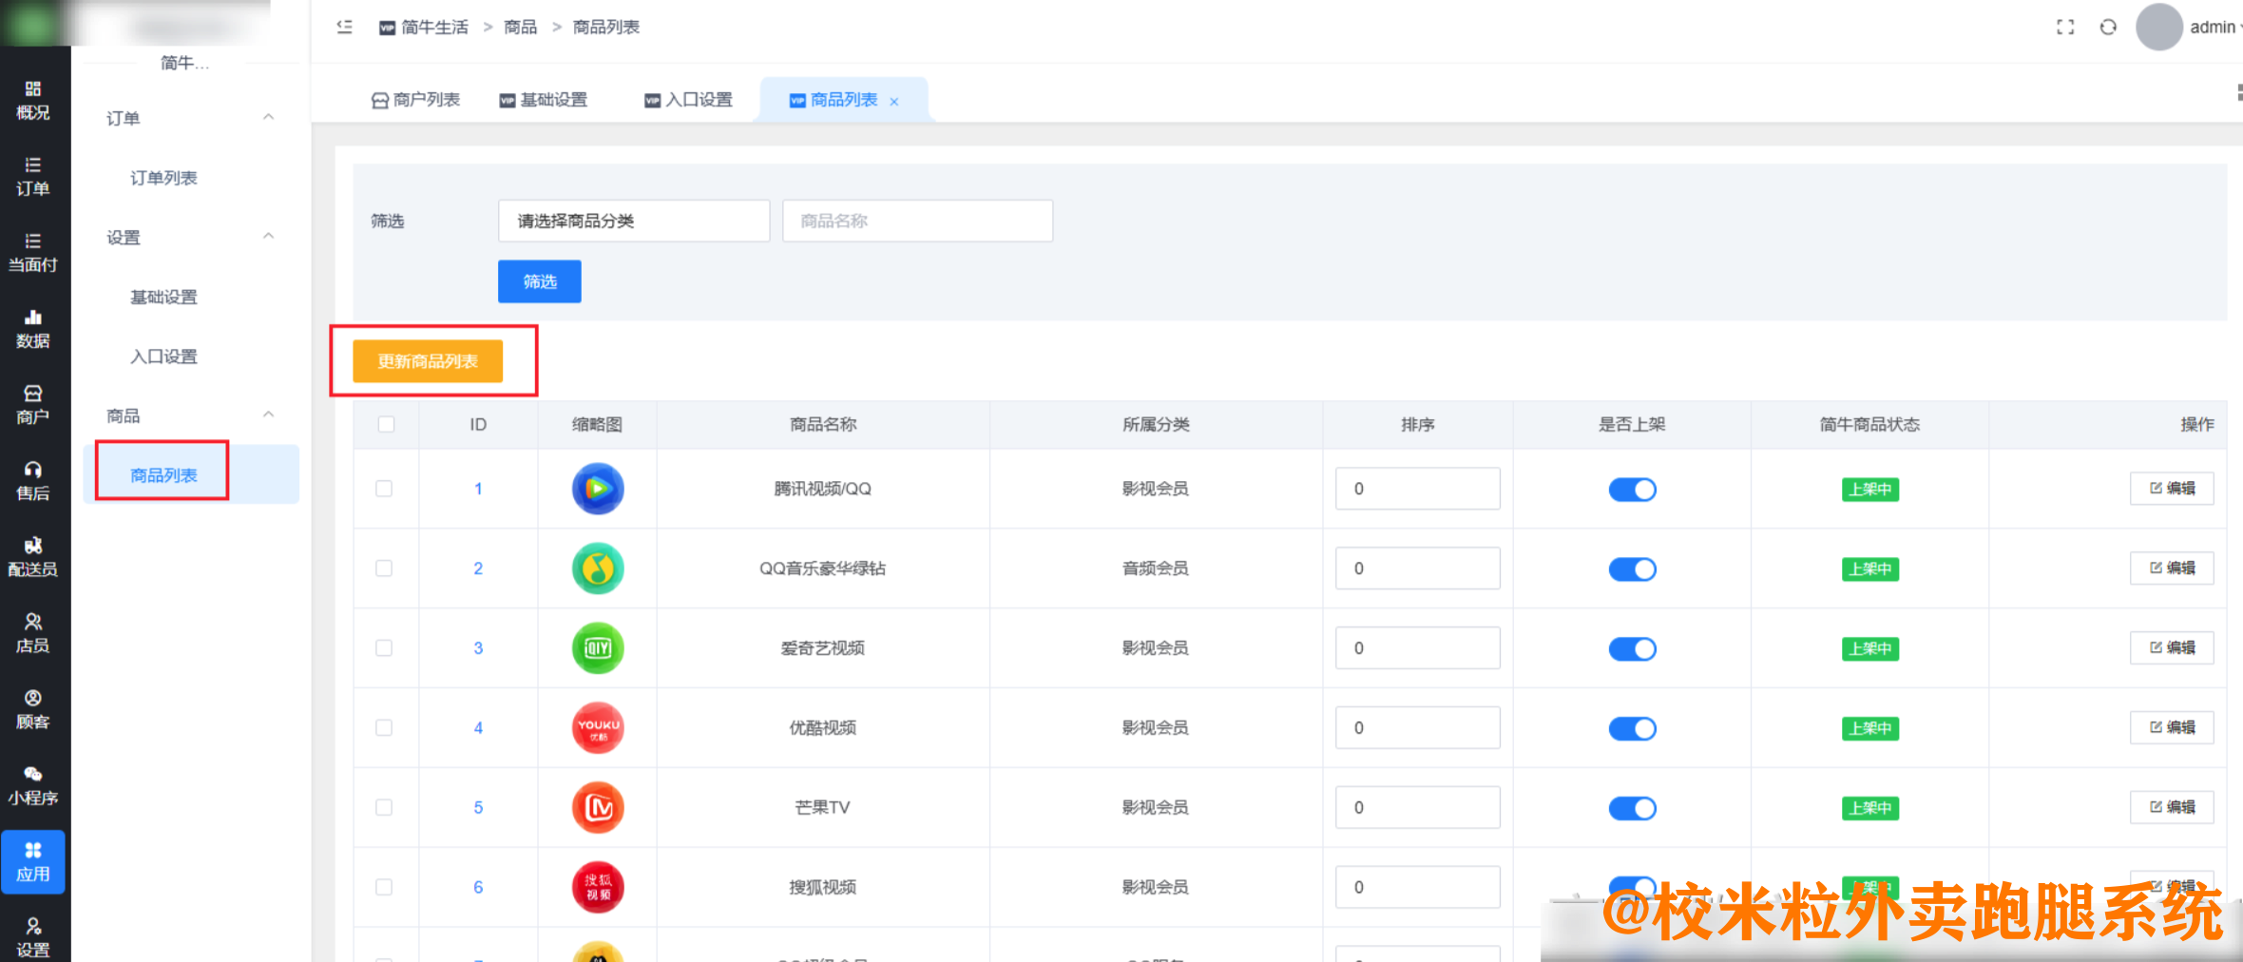
Task: Open the 请选择商品分类 dropdown
Action: [633, 221]
